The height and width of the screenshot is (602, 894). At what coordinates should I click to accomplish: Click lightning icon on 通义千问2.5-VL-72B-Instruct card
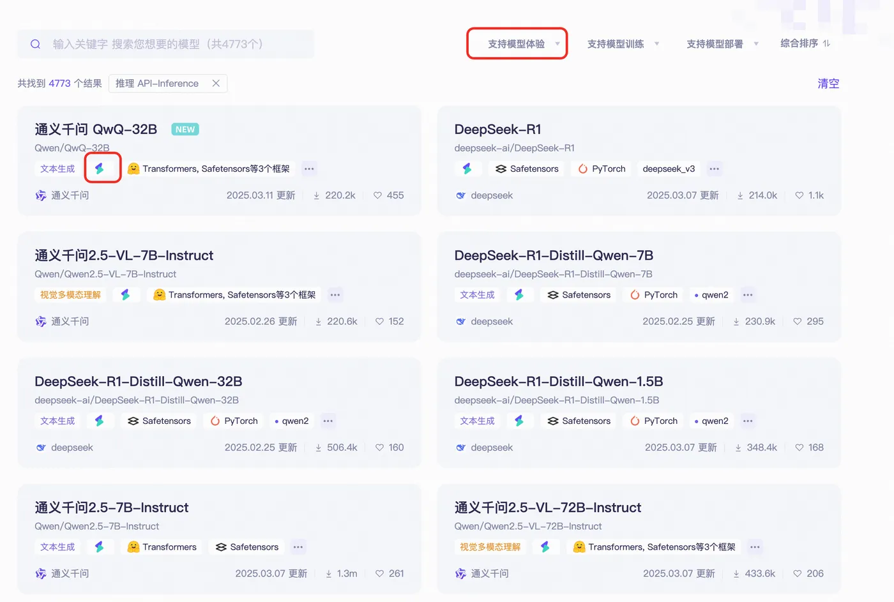(x=546, y=547)
